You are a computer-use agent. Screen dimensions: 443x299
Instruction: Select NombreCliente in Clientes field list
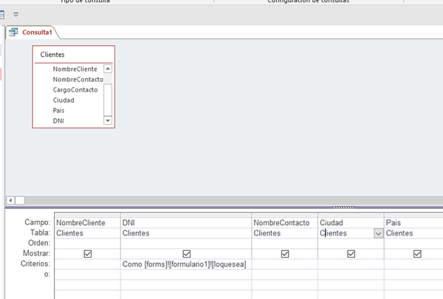pyautogui.click(x=75, y=69)
